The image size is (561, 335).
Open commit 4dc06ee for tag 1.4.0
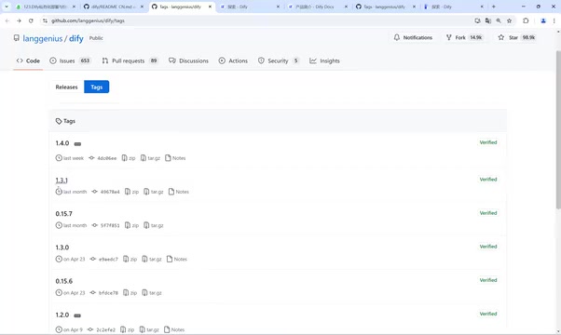103,158
